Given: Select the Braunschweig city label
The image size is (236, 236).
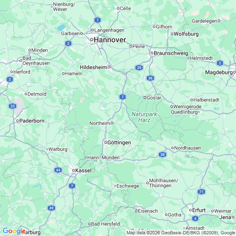Looking at the screenshot, I should click(171, 53).
